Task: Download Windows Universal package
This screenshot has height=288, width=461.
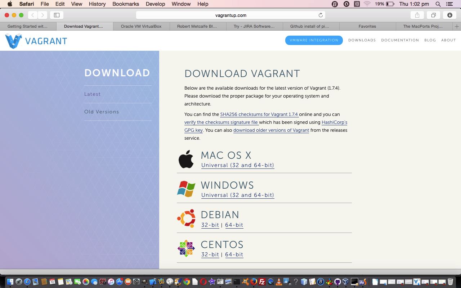Action: 238,195
